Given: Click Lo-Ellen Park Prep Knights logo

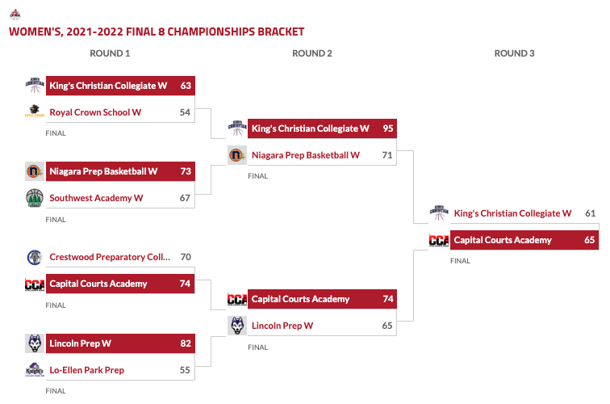Looking at the screenshot, I should 34,370.
